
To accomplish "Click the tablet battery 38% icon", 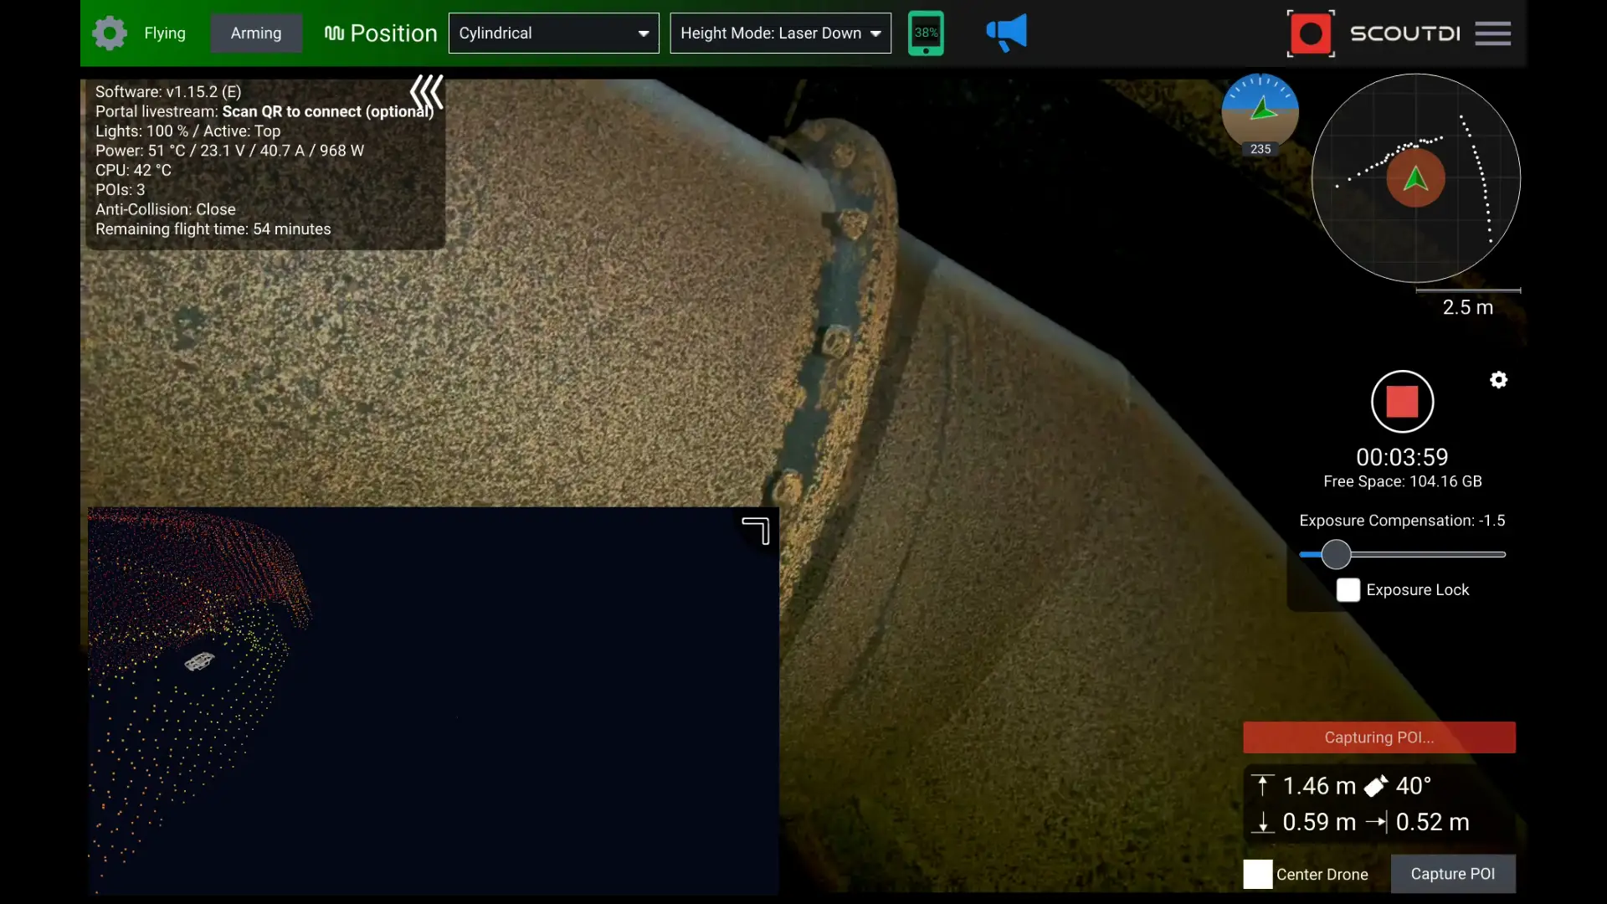I will (x=926, y=33).
